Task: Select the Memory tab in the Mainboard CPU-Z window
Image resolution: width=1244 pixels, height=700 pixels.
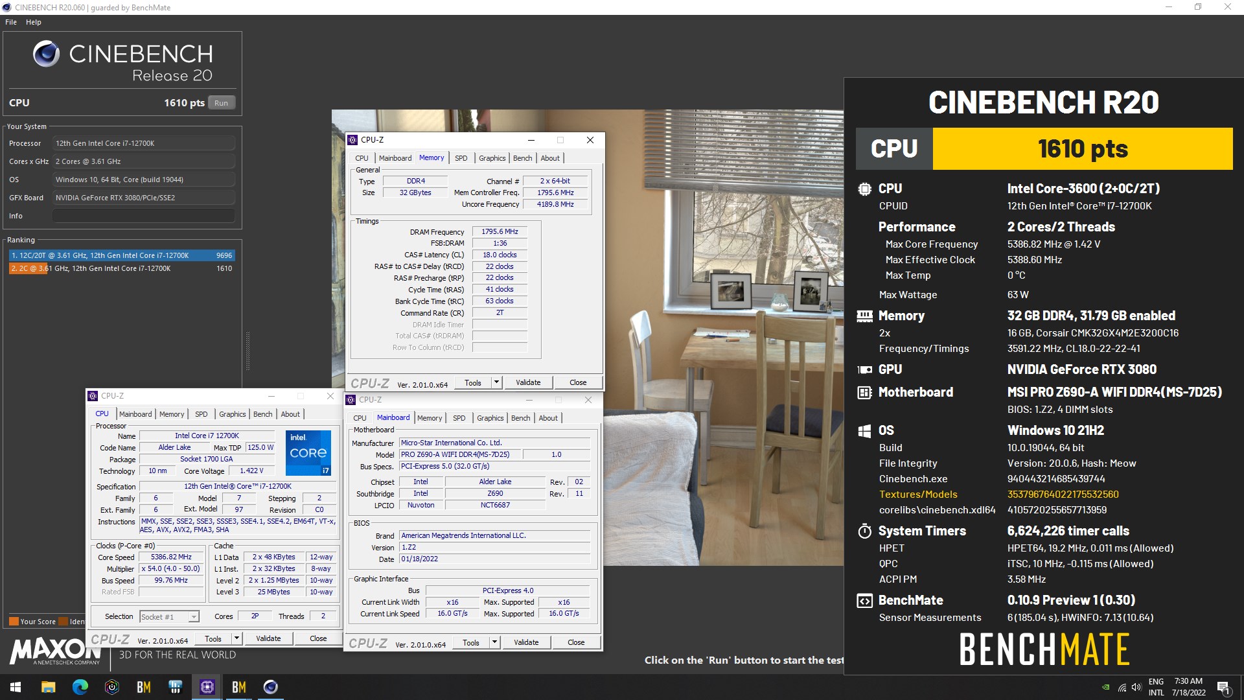Action: coord(430,418)
